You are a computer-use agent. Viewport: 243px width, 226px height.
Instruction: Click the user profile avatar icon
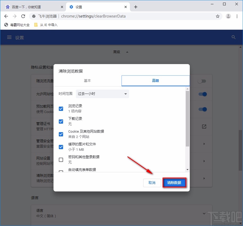pos(228,16)
